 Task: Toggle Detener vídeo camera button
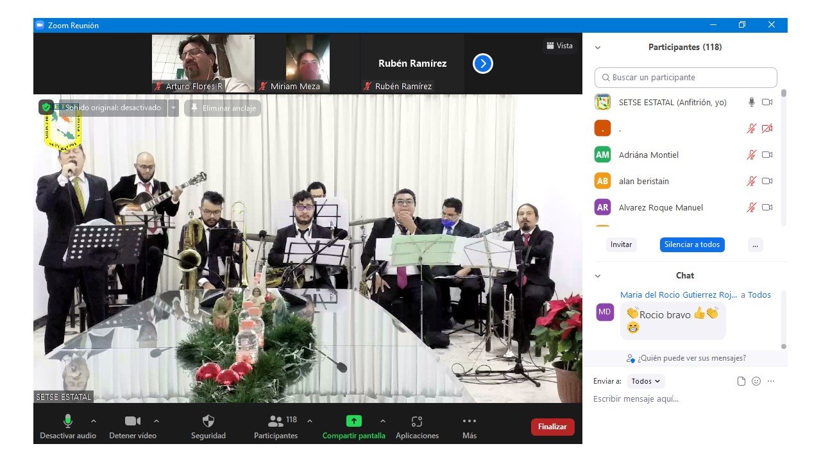pyautogui.click(x=132, y=421)
